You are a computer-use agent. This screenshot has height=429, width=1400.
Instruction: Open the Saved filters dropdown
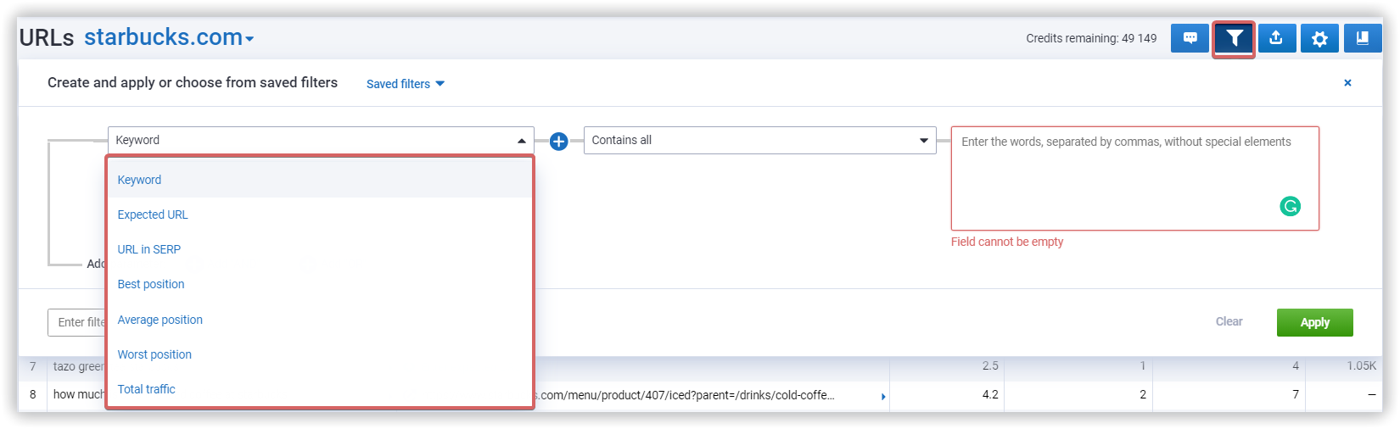click(406, 84)
